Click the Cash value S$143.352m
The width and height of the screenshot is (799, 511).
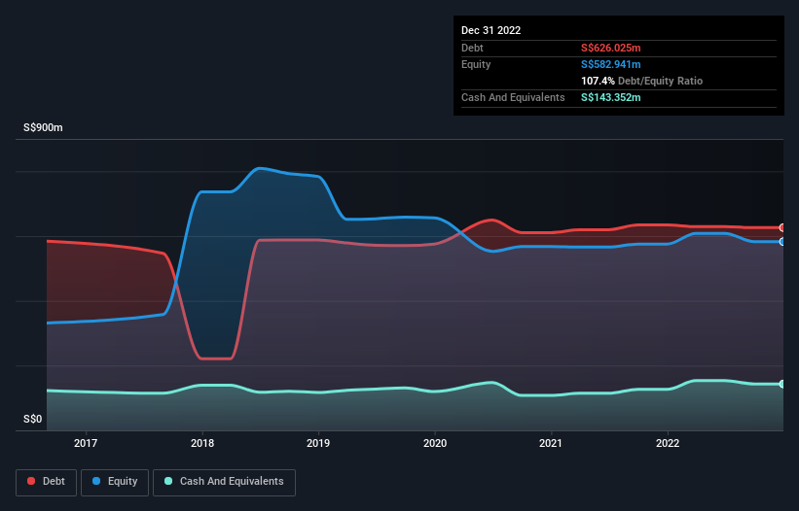tap(611, 97)
